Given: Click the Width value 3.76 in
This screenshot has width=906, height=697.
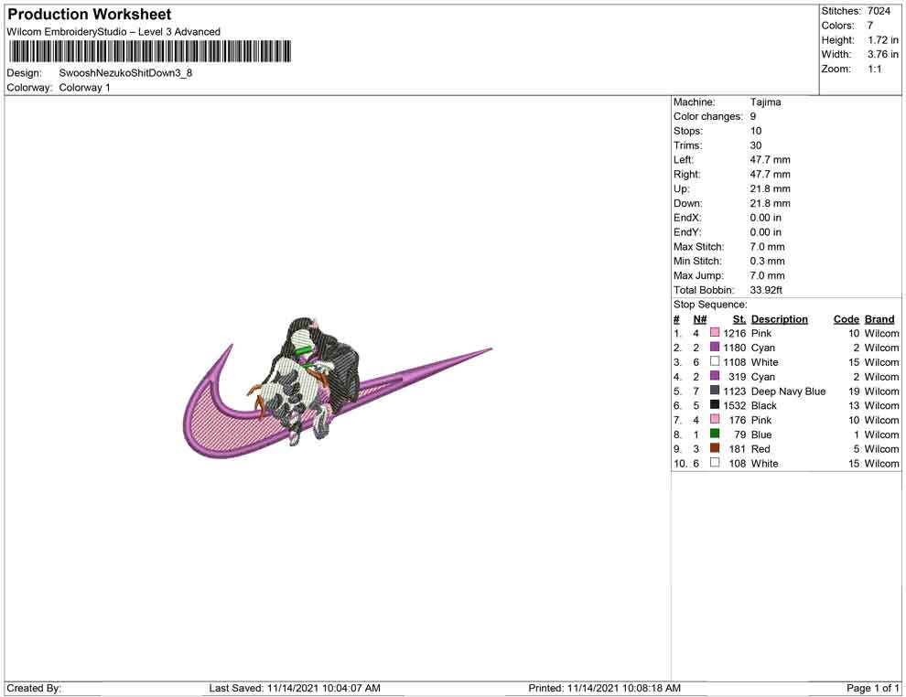Looking at the screenshot, I should (883, 54).
